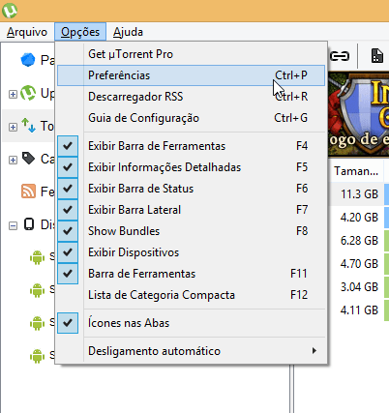This screenshot has width=389, height=413.
Task: Click the Torrents up-down arrows icon
Action: [28, 126]
